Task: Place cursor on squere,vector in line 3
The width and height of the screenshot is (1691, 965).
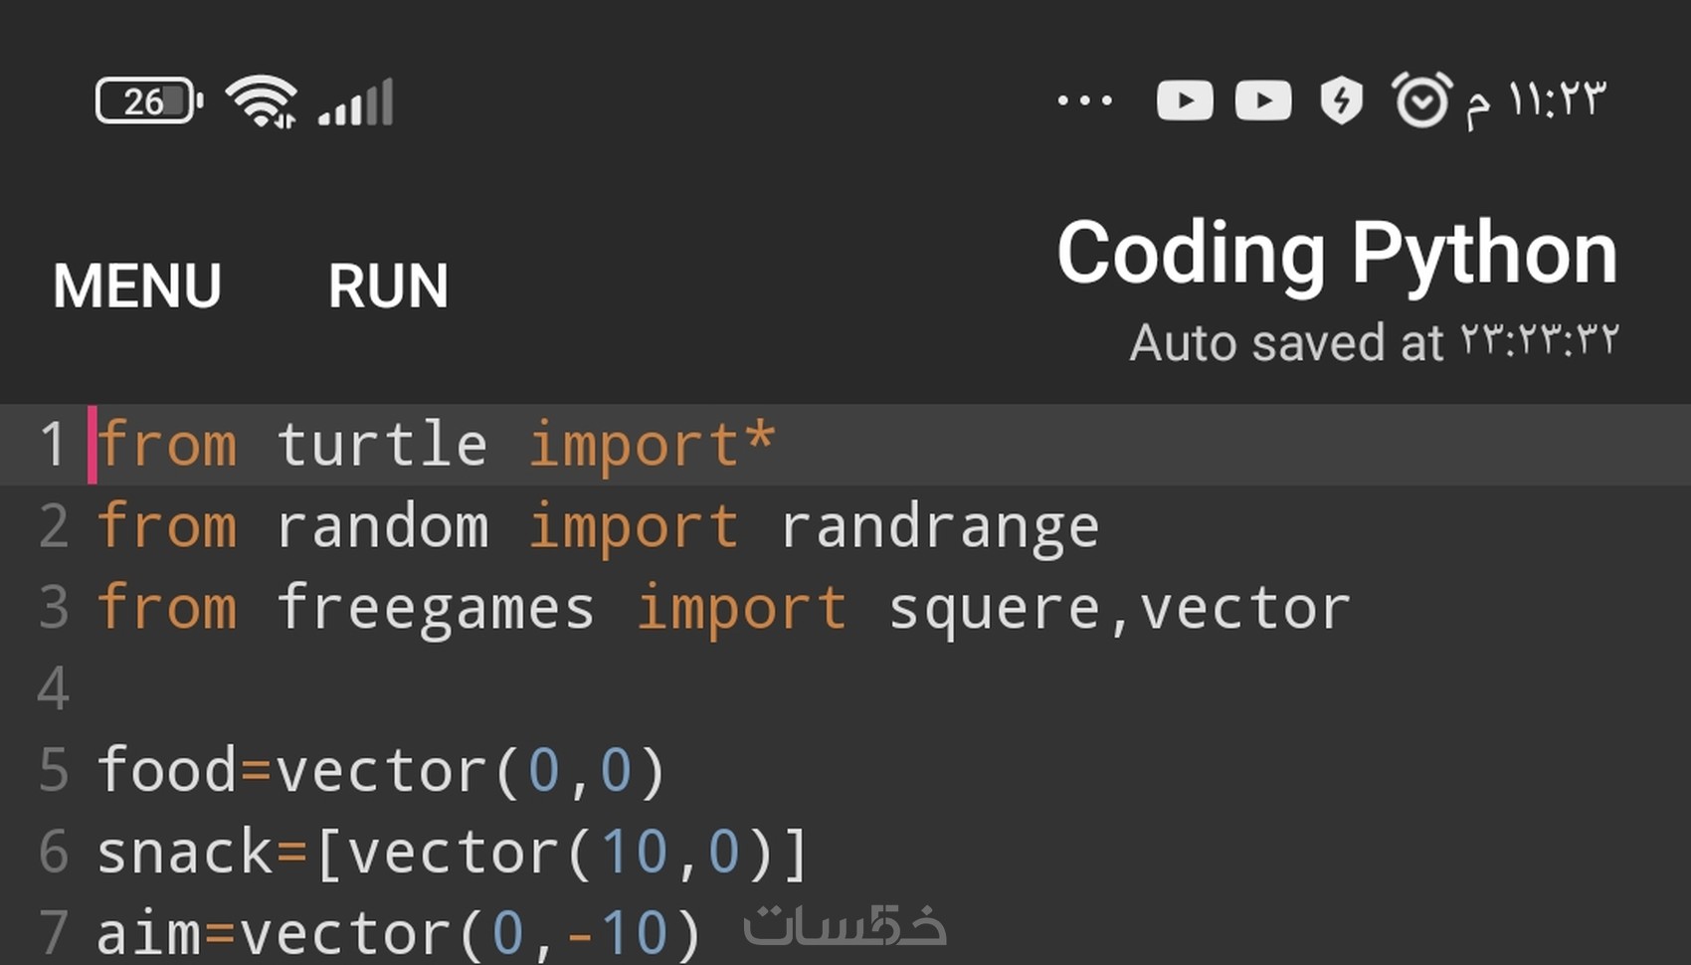Action: [x=1119, y=609]
